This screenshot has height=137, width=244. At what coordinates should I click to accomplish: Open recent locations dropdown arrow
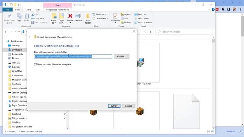(x=15, y=32)
